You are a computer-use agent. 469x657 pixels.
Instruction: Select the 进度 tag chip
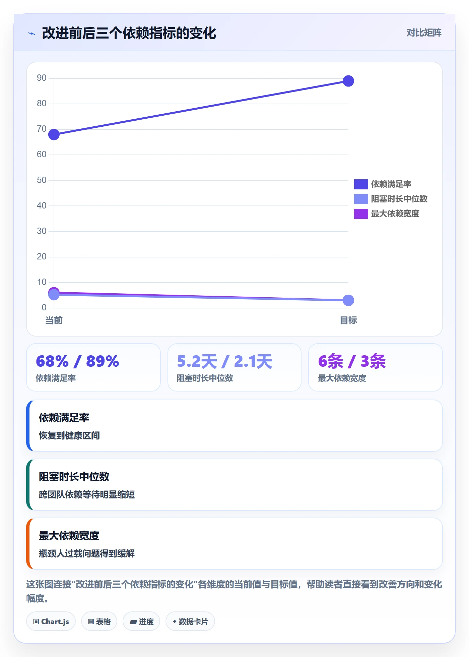pyautogui.click(x=141, y=621)
